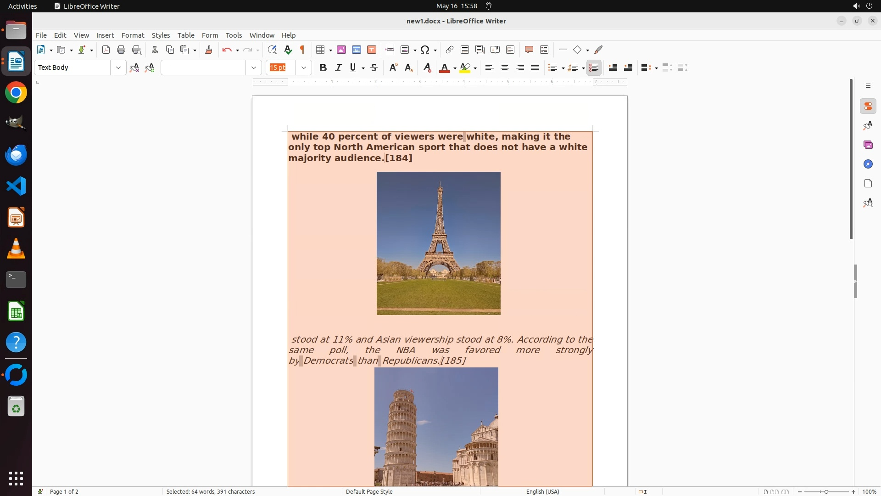The width and height of the screenshot is (881, 496).
Task: Open the font color dropdown arrow
Action: [x=455, y=68]
